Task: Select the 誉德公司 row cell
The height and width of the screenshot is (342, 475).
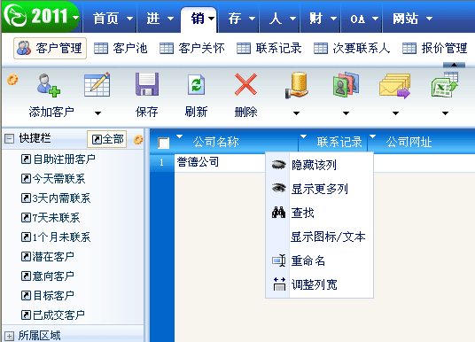Action: pos(220,163)
